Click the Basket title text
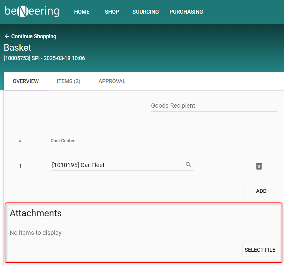 (18, 48)
